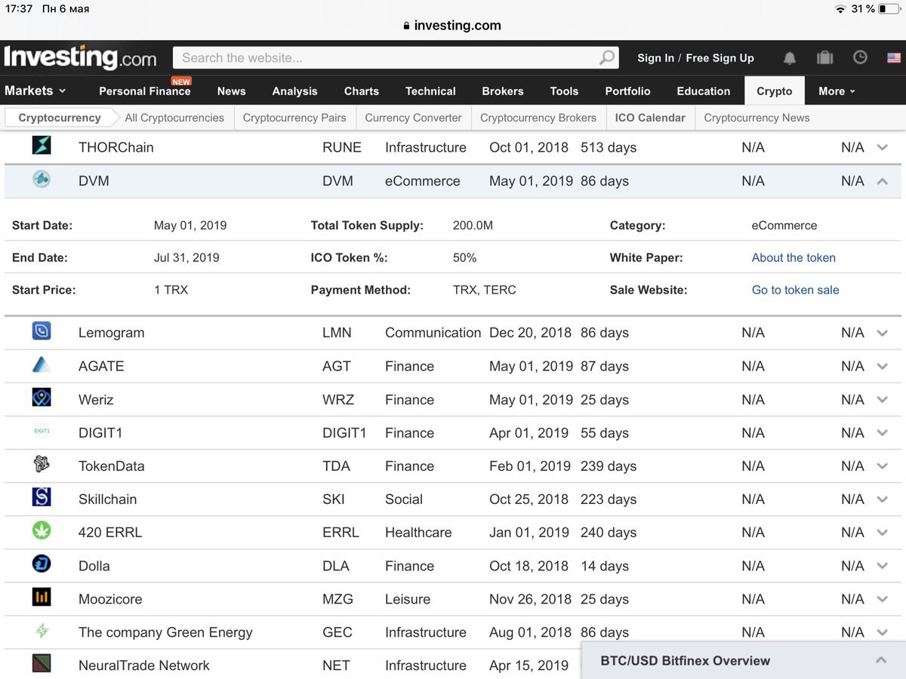Open the Cryptocurrency News sub-tab

pyautogui.click(x=757, y=118)
